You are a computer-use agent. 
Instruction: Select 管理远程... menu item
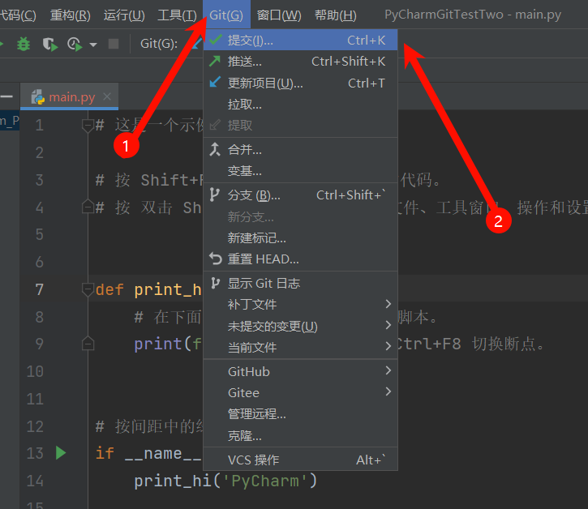300,414
